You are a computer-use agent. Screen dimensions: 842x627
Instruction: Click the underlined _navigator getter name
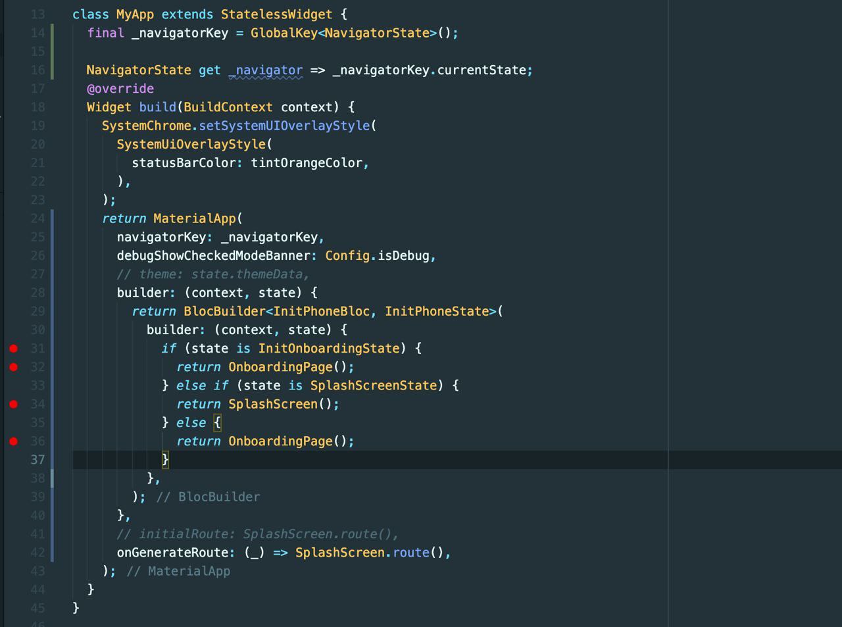coord(266,70)
